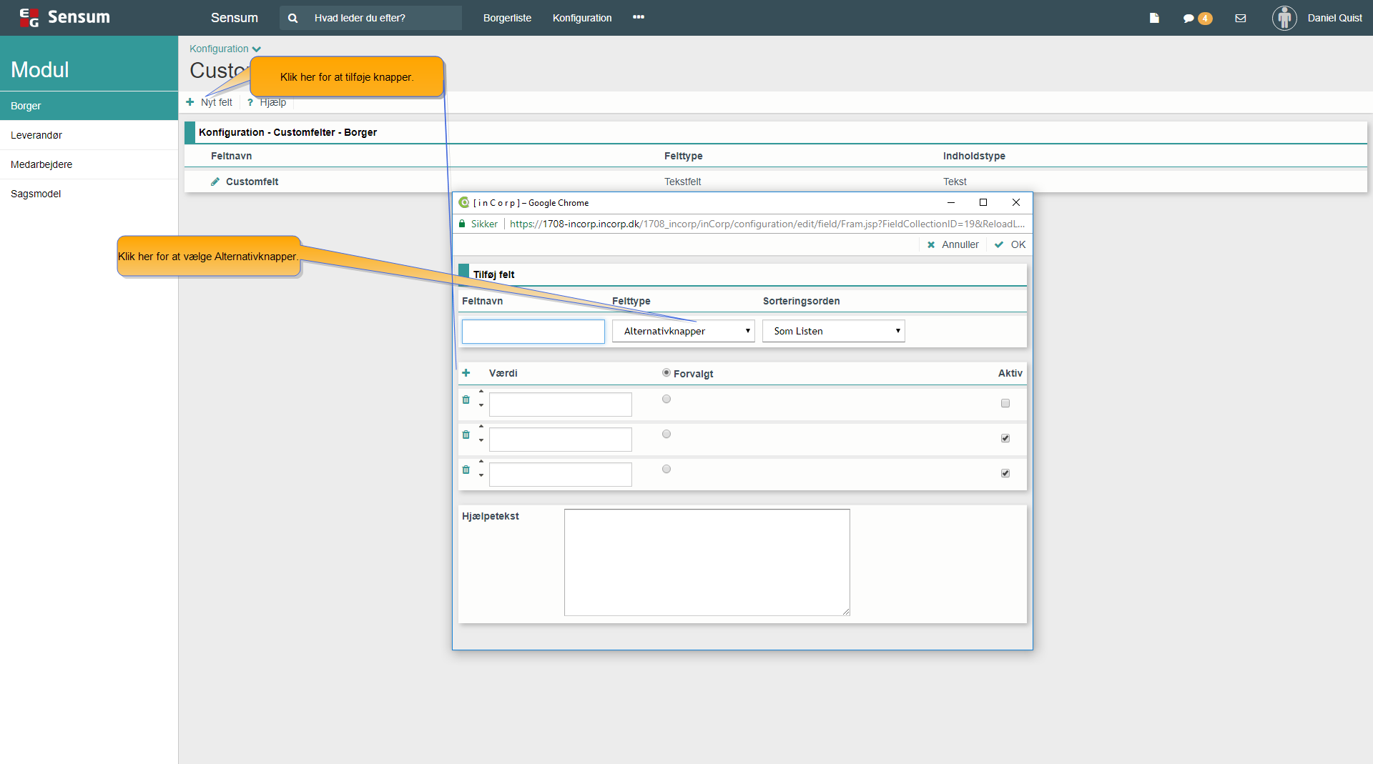This screenshot has height=764, width=1373.
Task: Expand the Konfiguration breadcrumb chevron
Action: coord(257,49)
